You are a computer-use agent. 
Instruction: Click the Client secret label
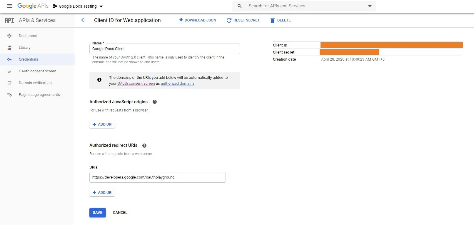click(x=283, y=52)
